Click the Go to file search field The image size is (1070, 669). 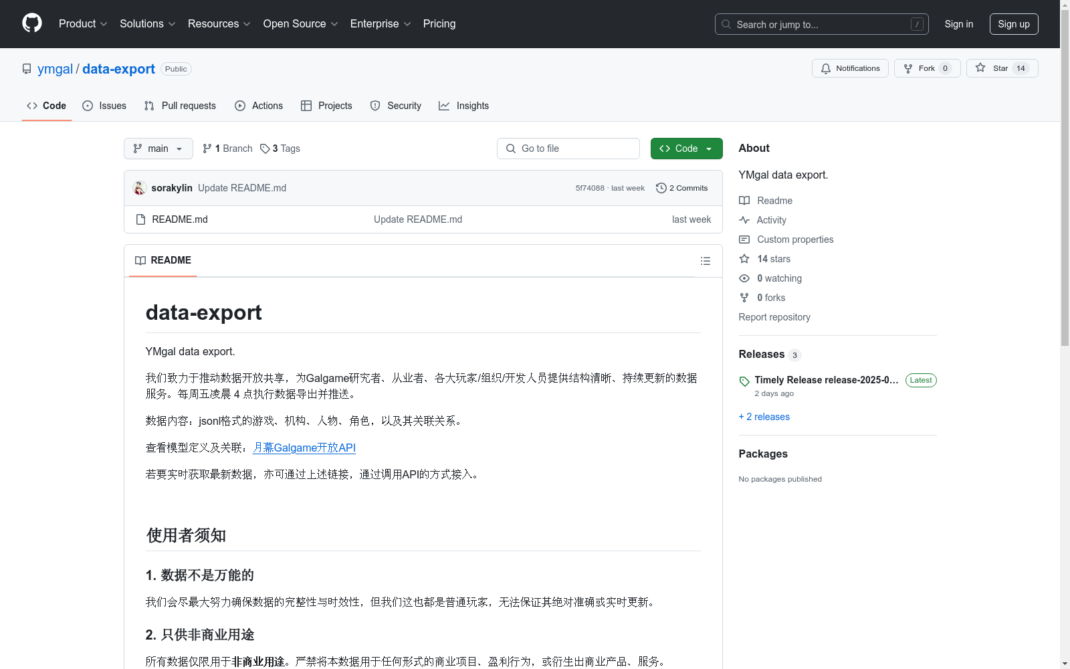pyautogui.click(x=568, y=148)
